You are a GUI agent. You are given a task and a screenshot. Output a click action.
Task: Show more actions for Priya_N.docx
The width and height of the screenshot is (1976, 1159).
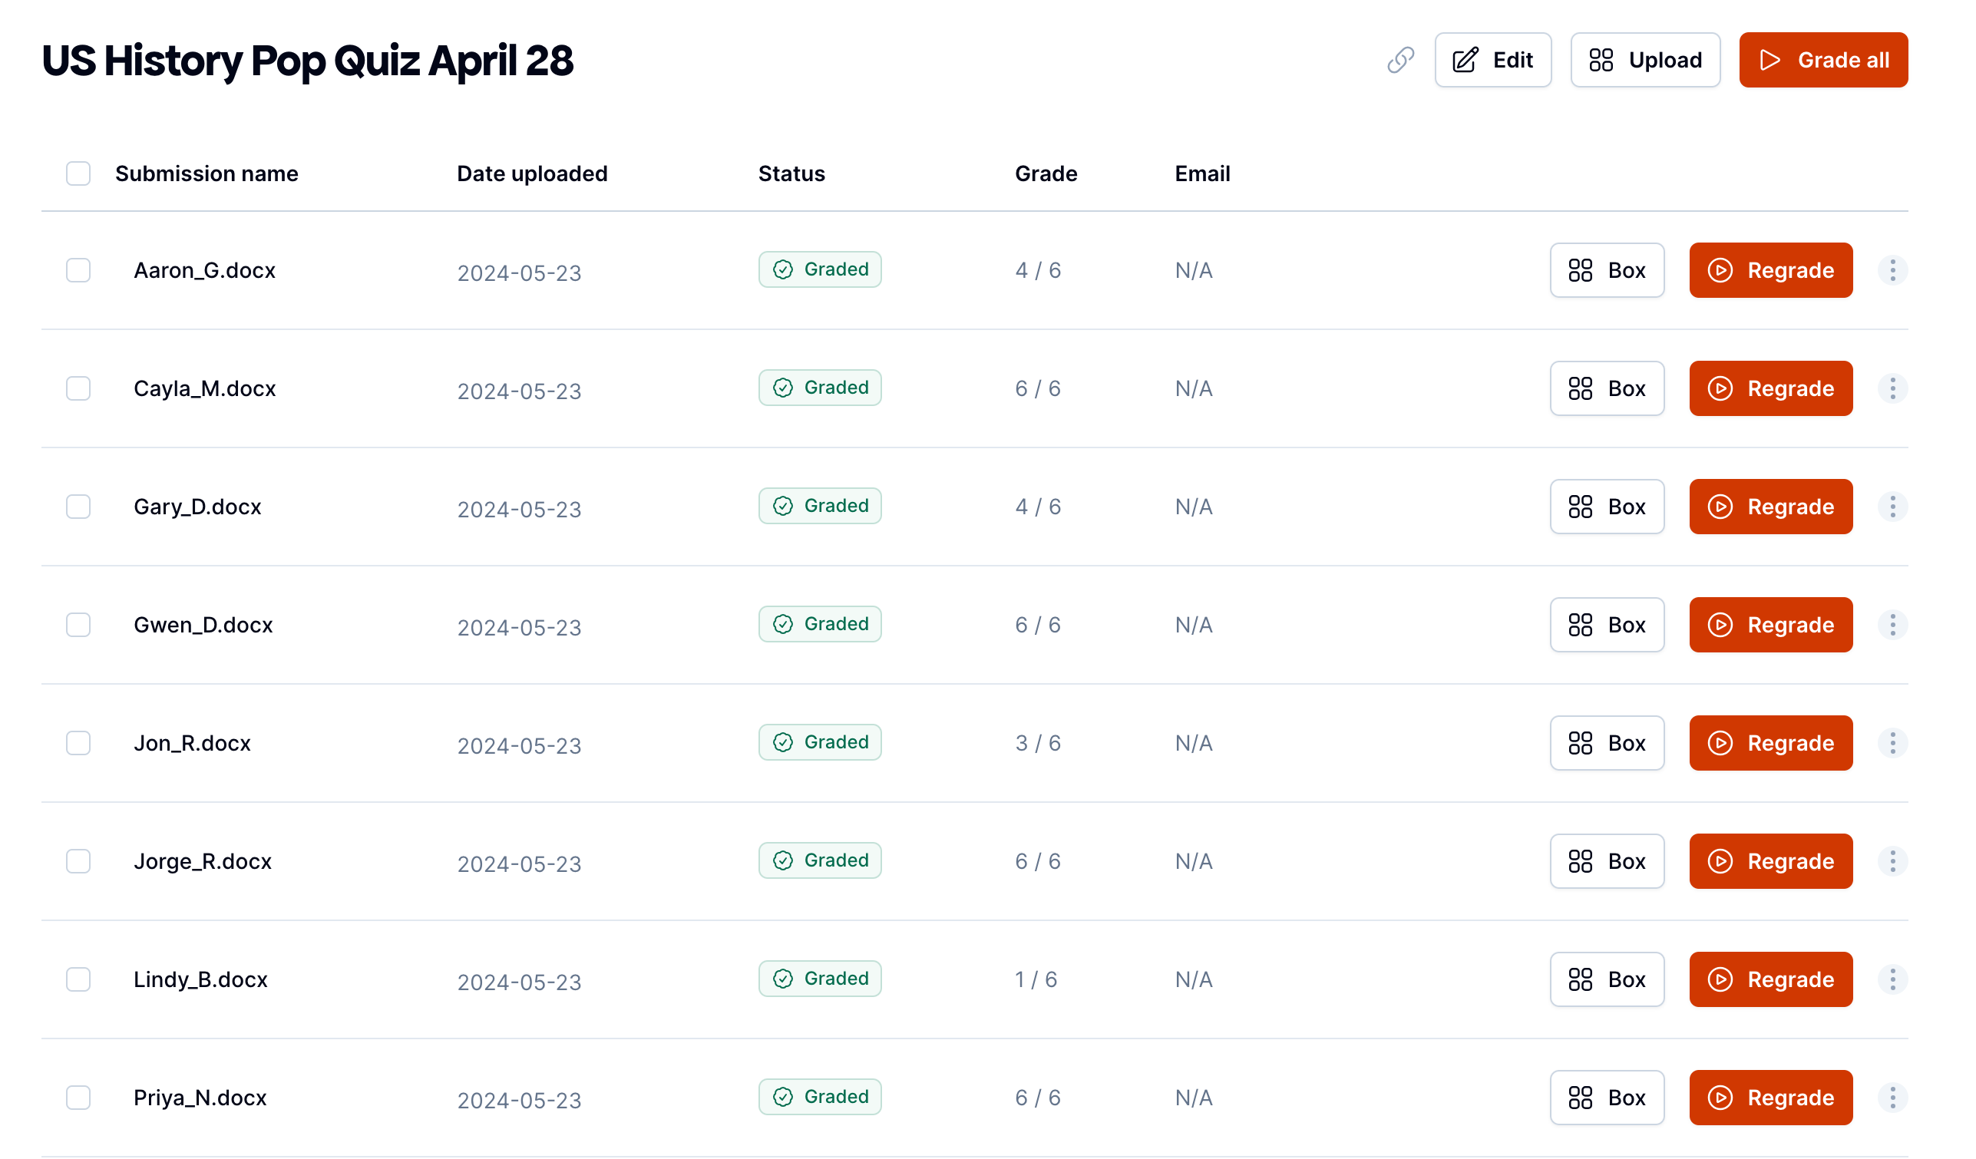(1892, 1097)
